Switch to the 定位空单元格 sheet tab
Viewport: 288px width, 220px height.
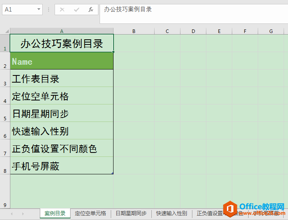click(90, 213)
